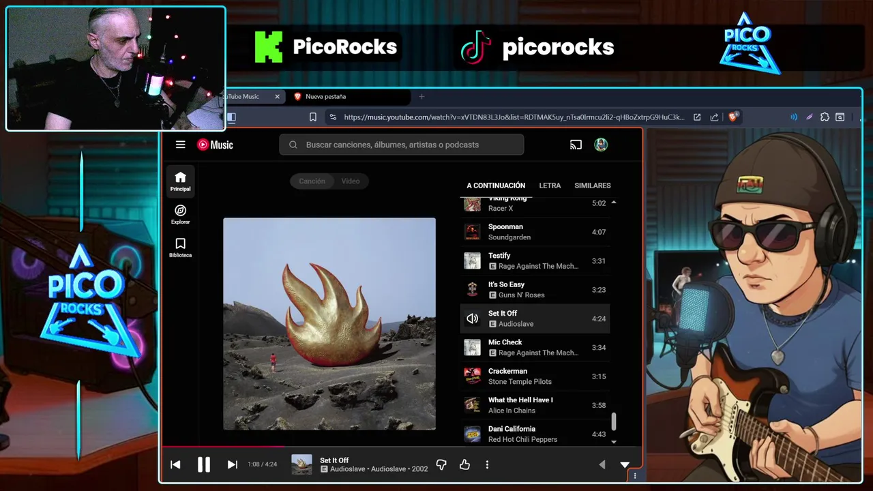Screen dimensions: 873x491
Task: Open the browser extensions puzzle icon
Action: click(825, 117)
